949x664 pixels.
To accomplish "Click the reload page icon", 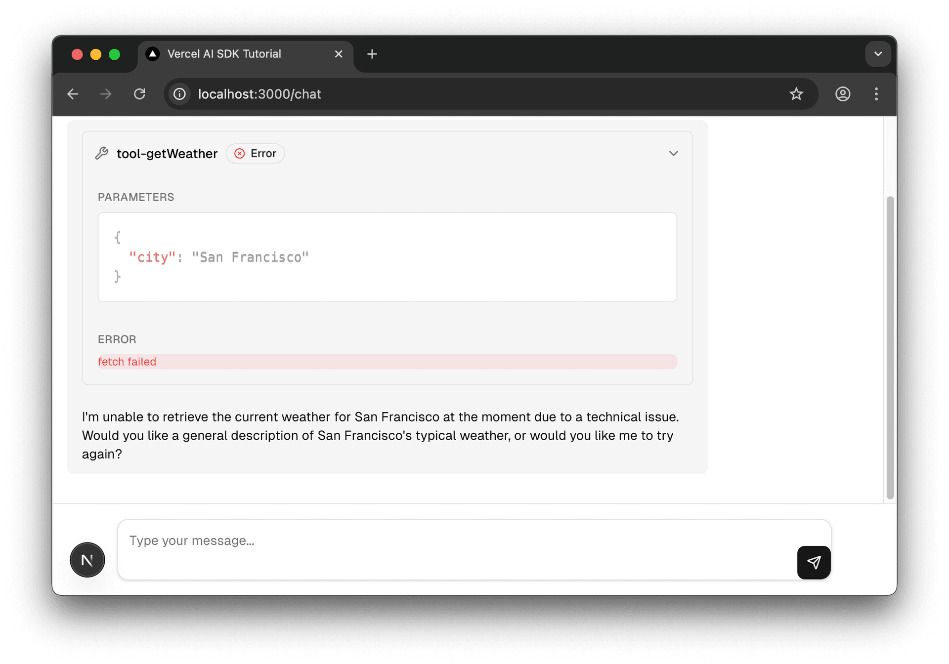I will pos(140,94).
